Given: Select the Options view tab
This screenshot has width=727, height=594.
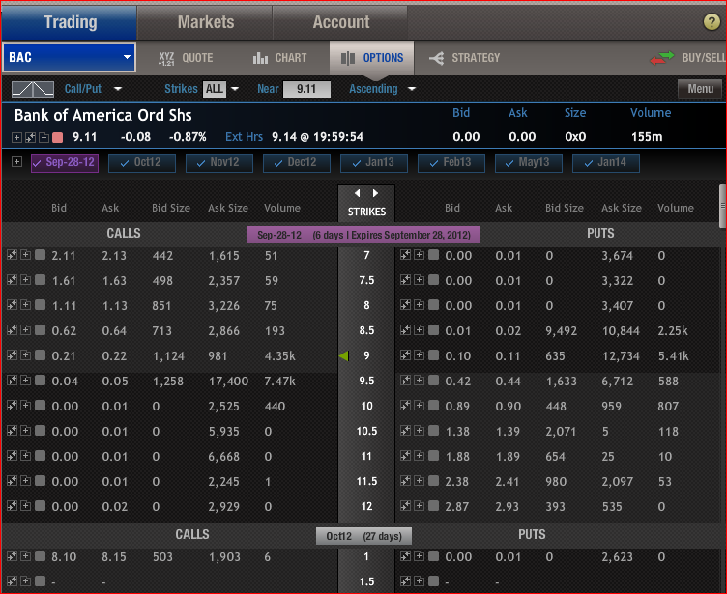Looking at the screenshot, I should [372, 58].
